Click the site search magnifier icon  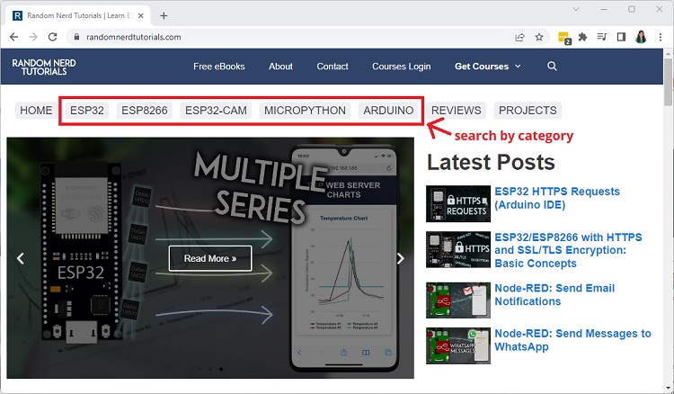552,67
